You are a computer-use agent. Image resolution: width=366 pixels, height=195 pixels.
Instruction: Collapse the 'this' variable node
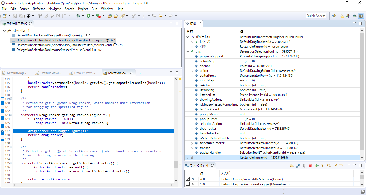point(188,51)
